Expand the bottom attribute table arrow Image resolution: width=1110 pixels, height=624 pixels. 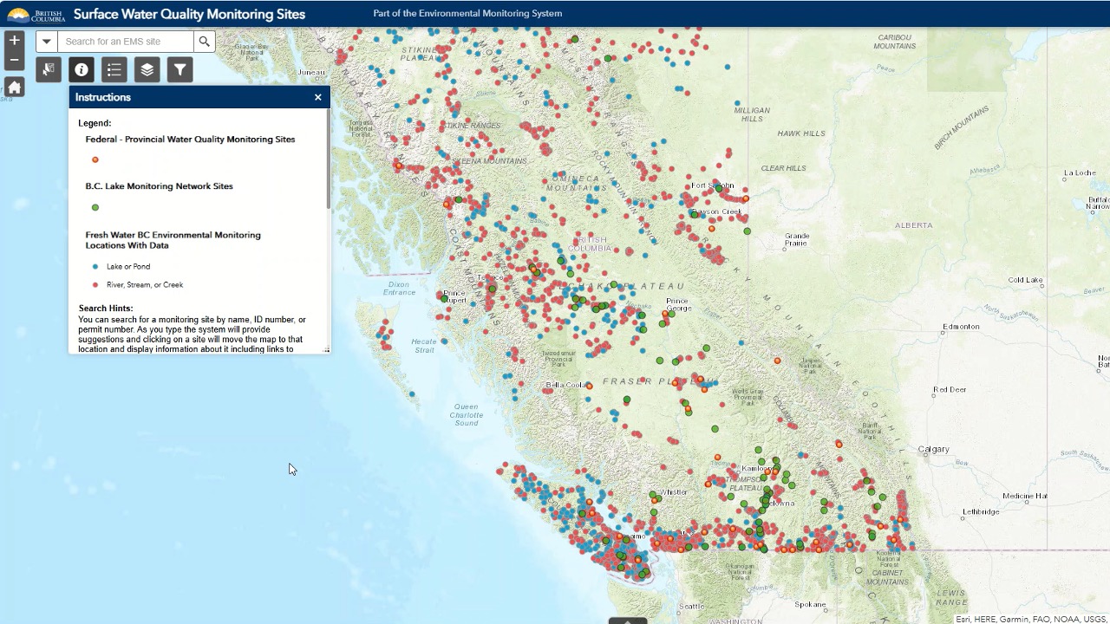628,620
